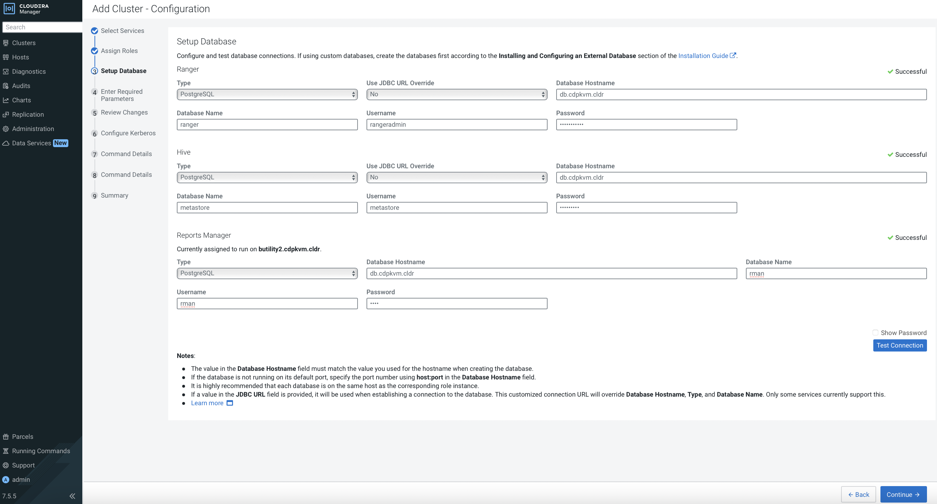Click the Continue button
Viewport: 937px width, 504px height.
coord(903,494)
